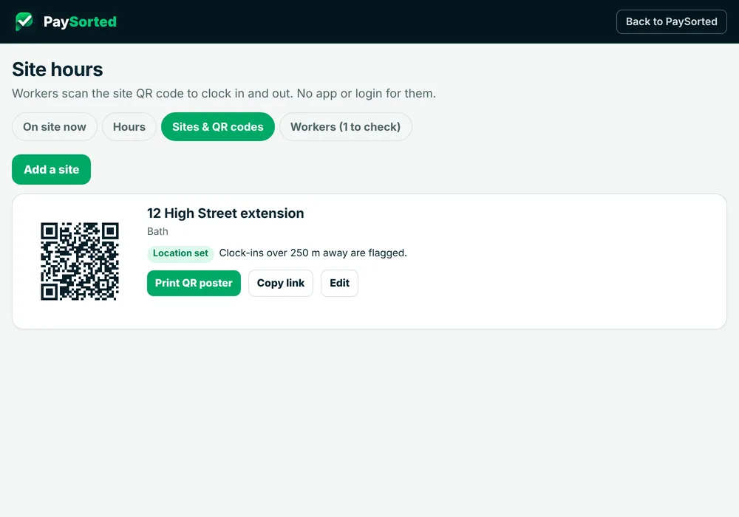Open the Workers (1 to check) tab

click(345, 126)
